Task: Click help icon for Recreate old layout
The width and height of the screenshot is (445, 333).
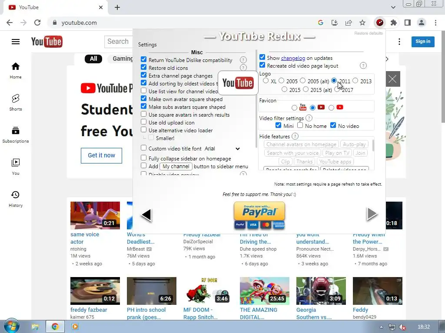Action: tap(363, 66)
